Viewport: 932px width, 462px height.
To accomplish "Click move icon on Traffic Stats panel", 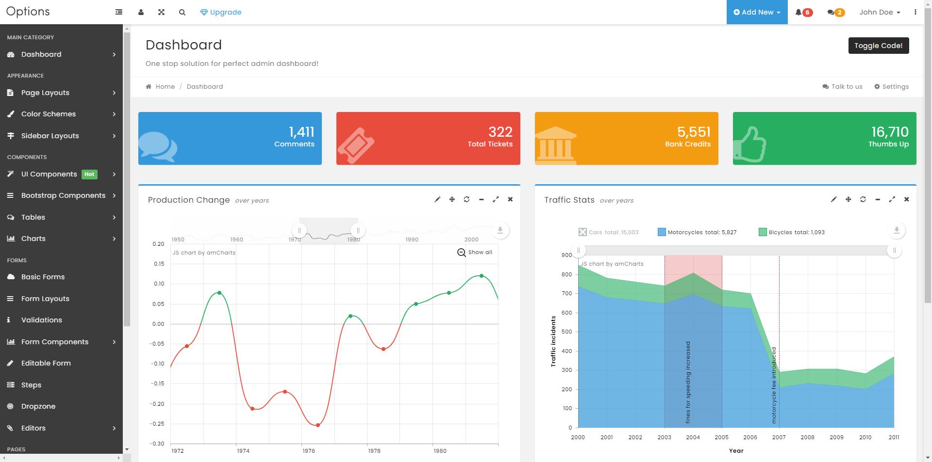I will 849,199.
